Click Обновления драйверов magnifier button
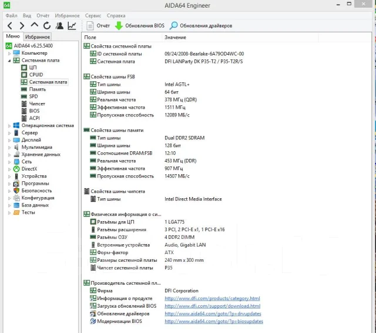The image size is (376, 333). tap(201, 26)
